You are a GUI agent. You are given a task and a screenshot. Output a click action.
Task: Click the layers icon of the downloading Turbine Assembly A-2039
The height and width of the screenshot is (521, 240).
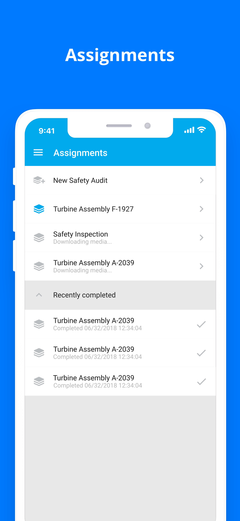(x=39, y=266)
